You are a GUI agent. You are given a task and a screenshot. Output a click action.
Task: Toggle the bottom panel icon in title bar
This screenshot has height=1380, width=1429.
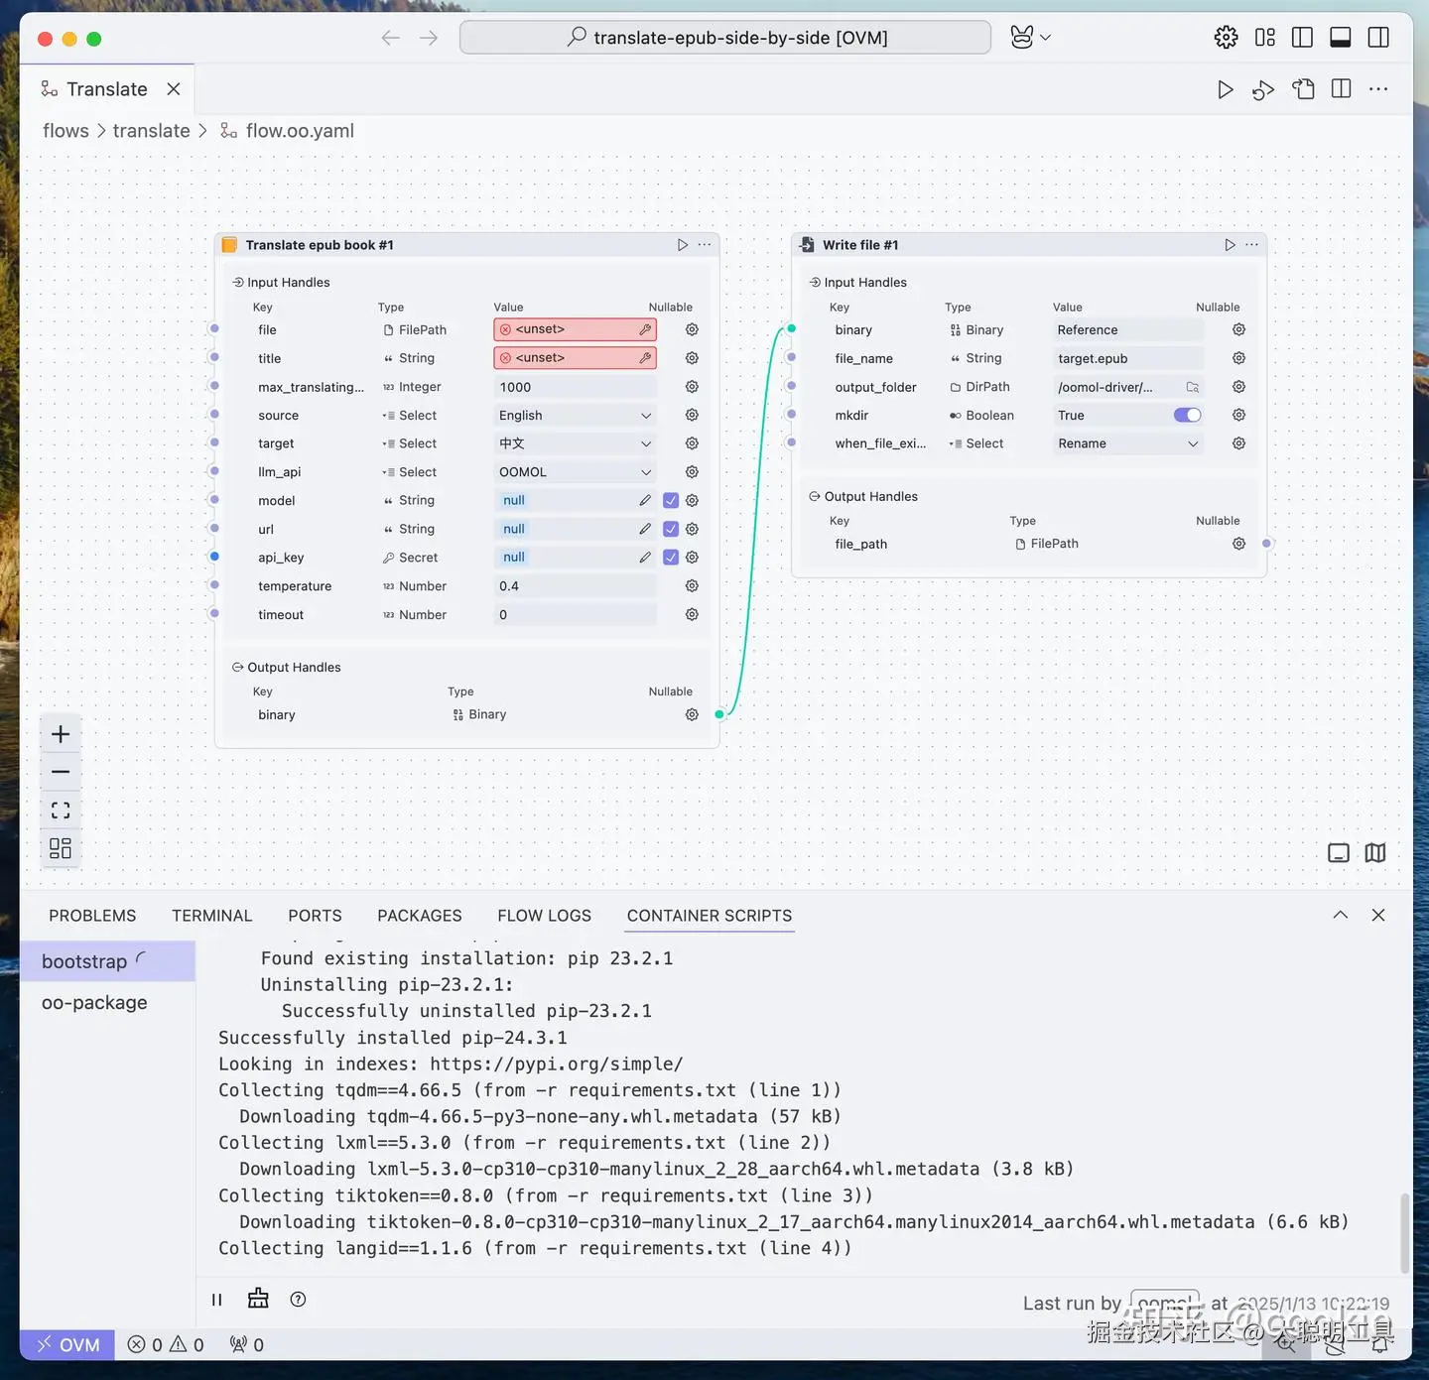coord(1341,38)
